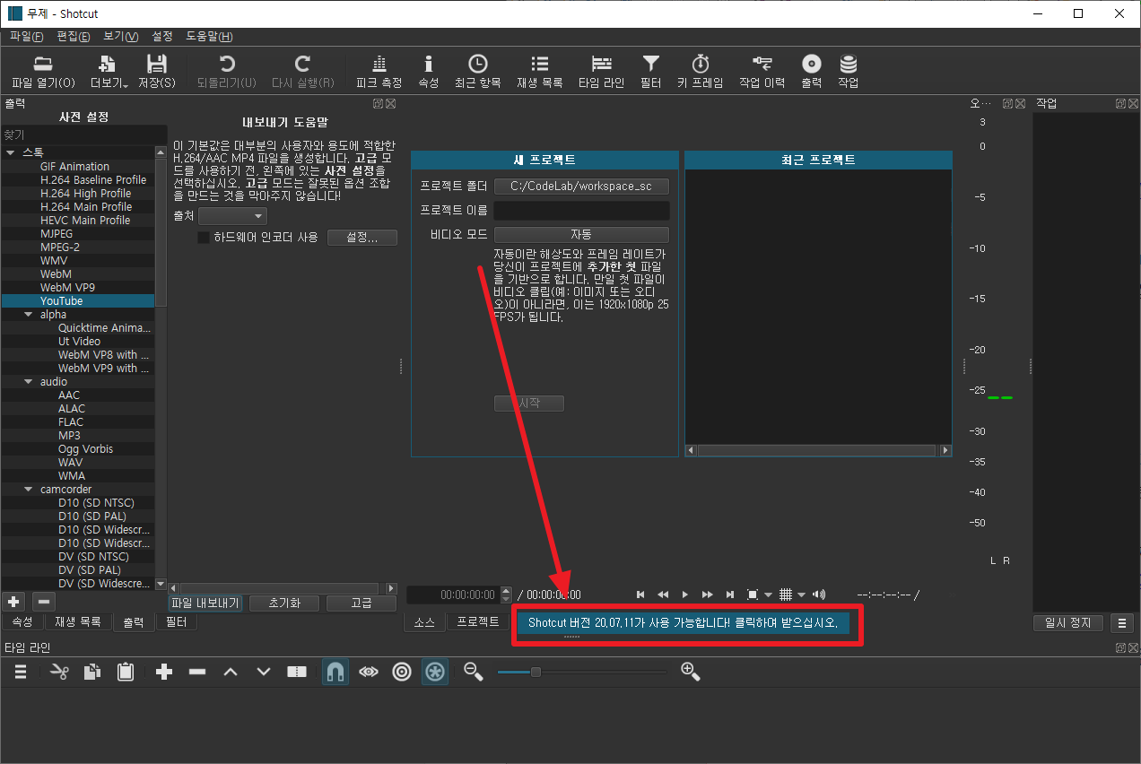The width and height of the screenshot is (1141, 764).
Task: Toggle the ripple target icon
Action: coord(402,671)
